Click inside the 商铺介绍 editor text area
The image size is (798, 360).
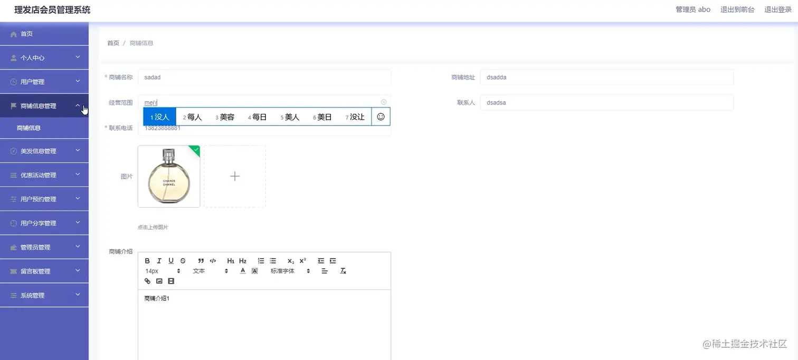264,325
